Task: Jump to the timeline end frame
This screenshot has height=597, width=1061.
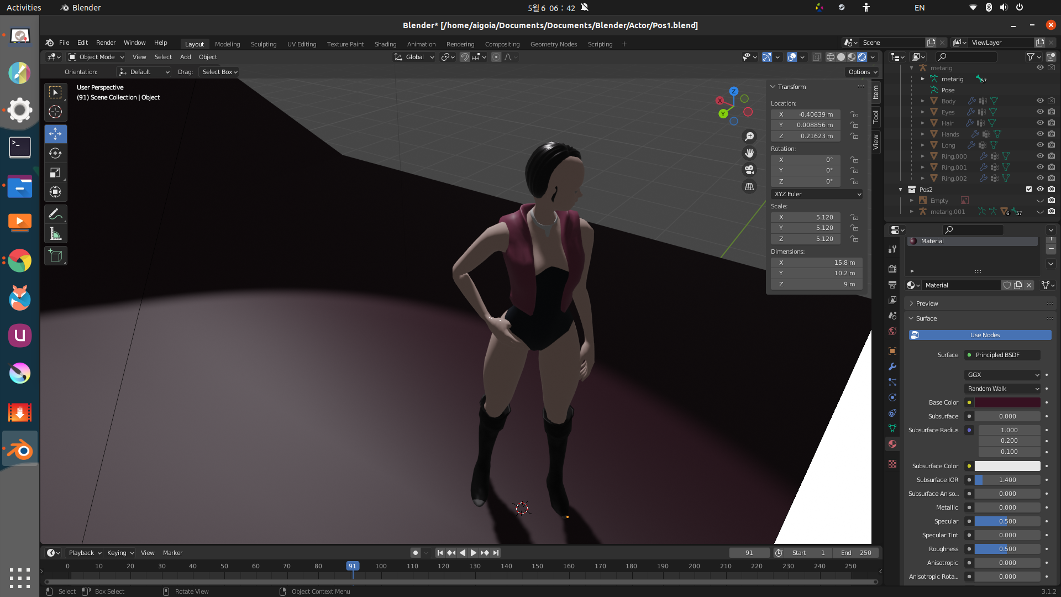Action: coord(496,553)
